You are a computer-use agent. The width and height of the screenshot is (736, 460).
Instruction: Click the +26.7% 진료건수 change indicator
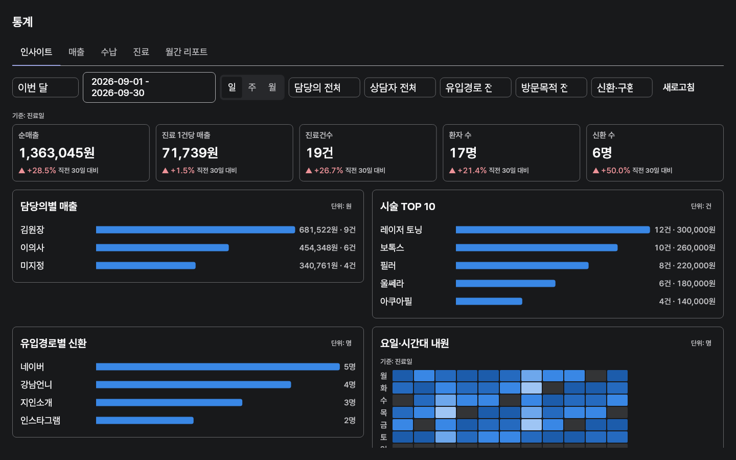(x=325, y=171)
